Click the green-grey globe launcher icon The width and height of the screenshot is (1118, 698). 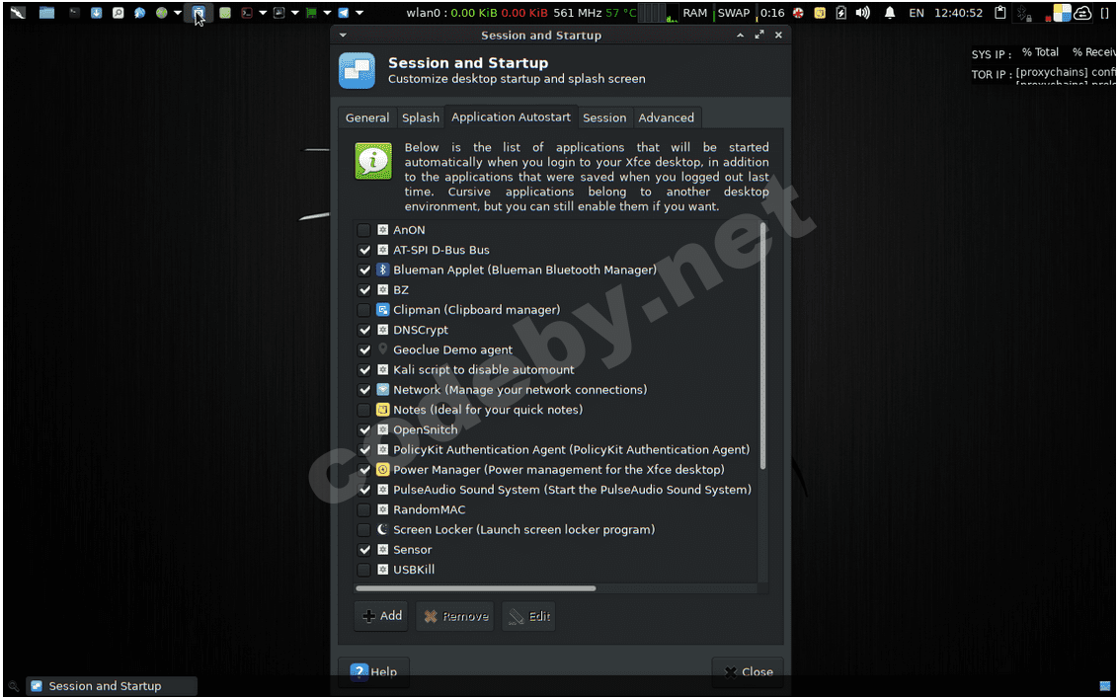point(162,13)
